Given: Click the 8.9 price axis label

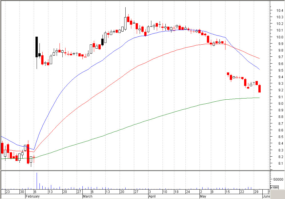Looking at the screenshot, I should click(x=281, y=110).
